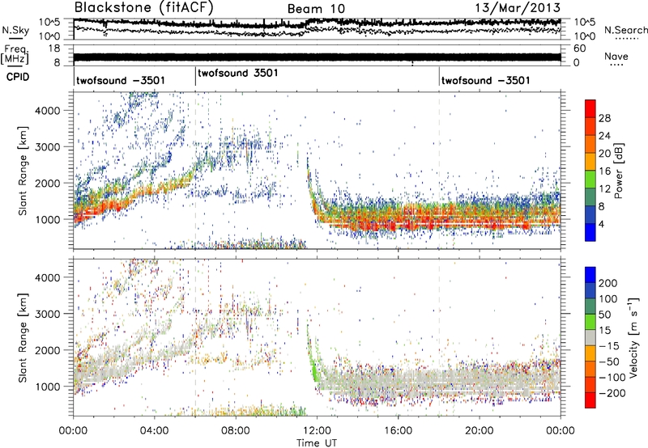
Task: Click the 'Freq. [MHz]' axis label
Action: click(x=15, y=55)
